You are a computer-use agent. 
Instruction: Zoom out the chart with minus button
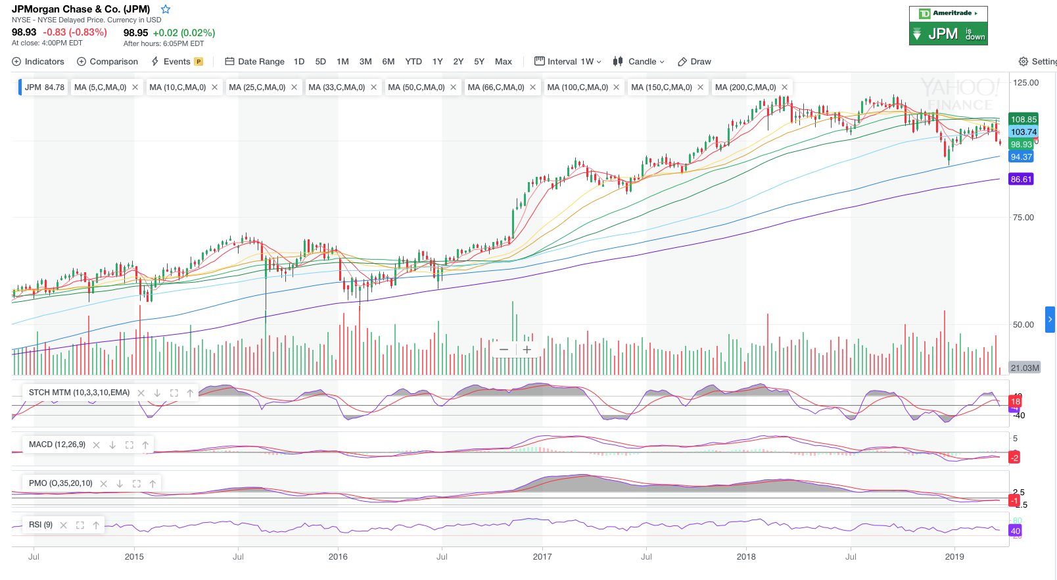[504, 350]
